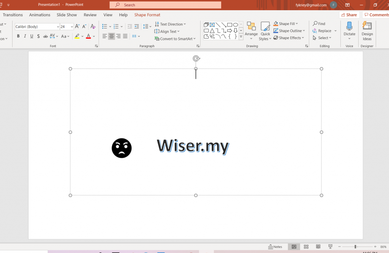Align text left

[105, 36]
